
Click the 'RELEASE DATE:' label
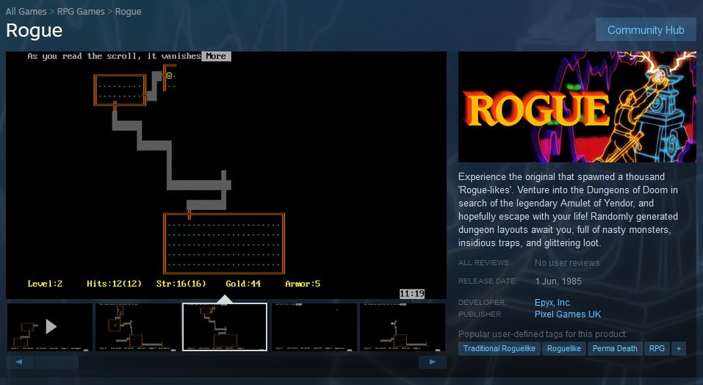pos(487,281)
